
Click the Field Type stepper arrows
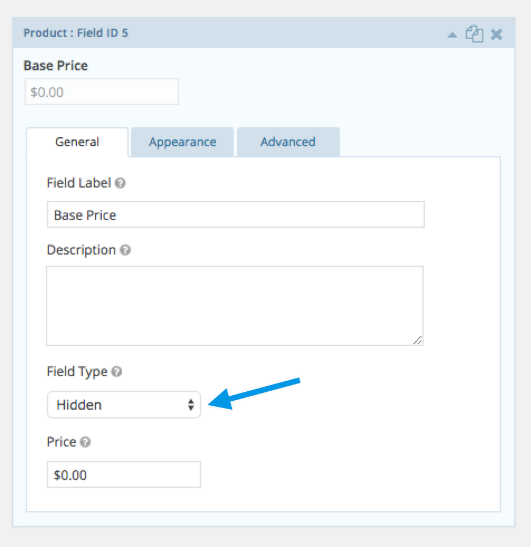click(x=192, y=405)
